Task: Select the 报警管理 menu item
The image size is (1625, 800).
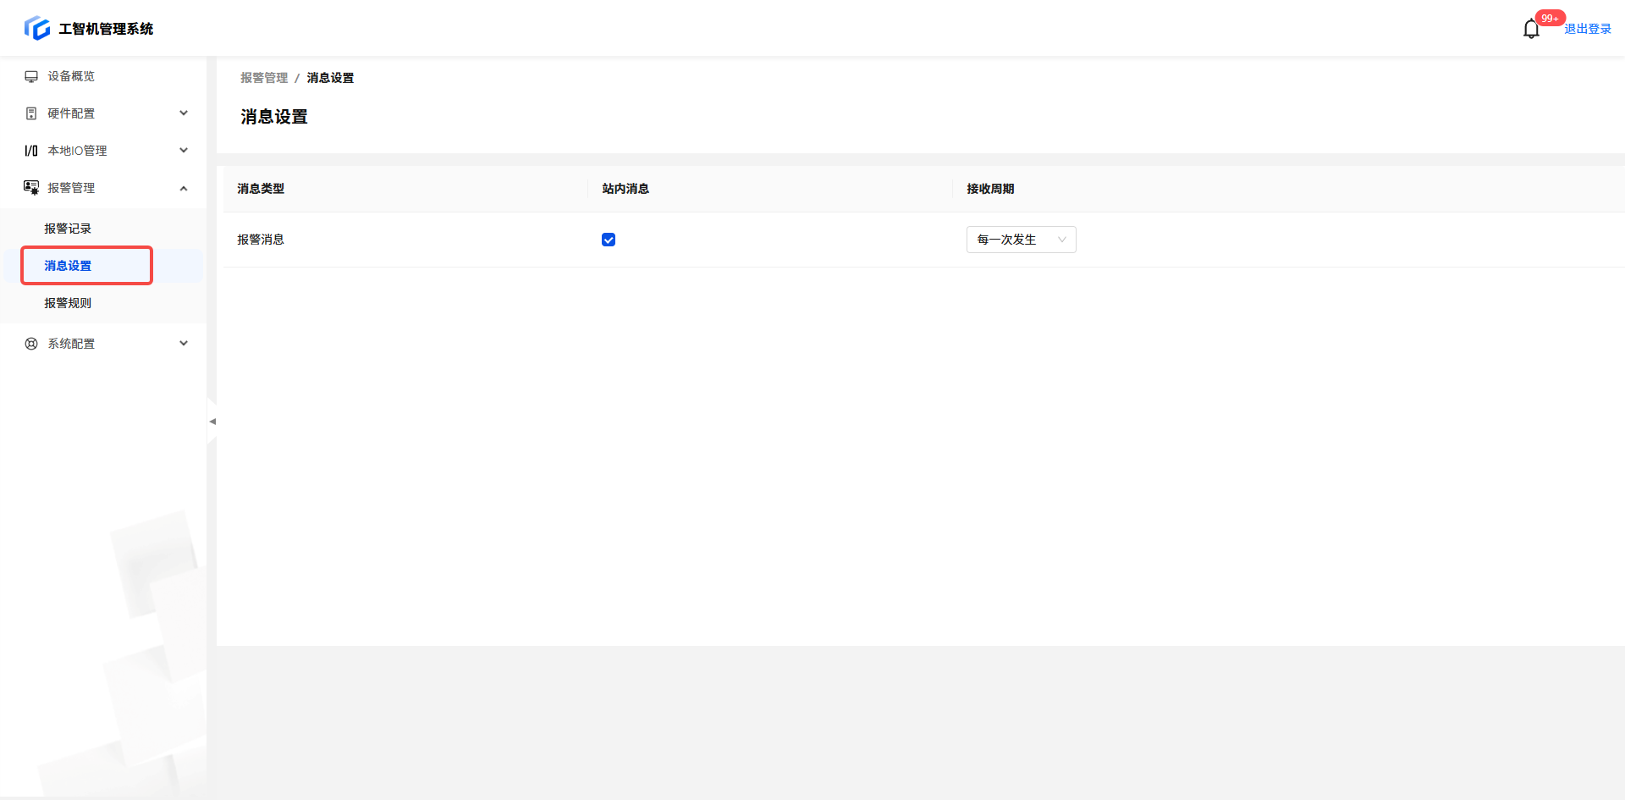Action: (x=103, y=188)
